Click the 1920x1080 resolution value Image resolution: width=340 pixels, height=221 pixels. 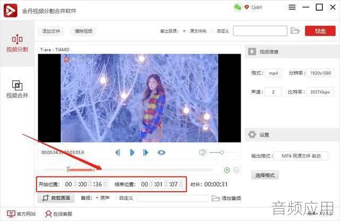click(x=320, y=73)
